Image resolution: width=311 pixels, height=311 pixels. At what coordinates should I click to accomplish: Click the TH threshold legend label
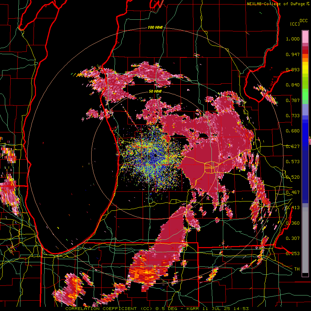(297, 269)
